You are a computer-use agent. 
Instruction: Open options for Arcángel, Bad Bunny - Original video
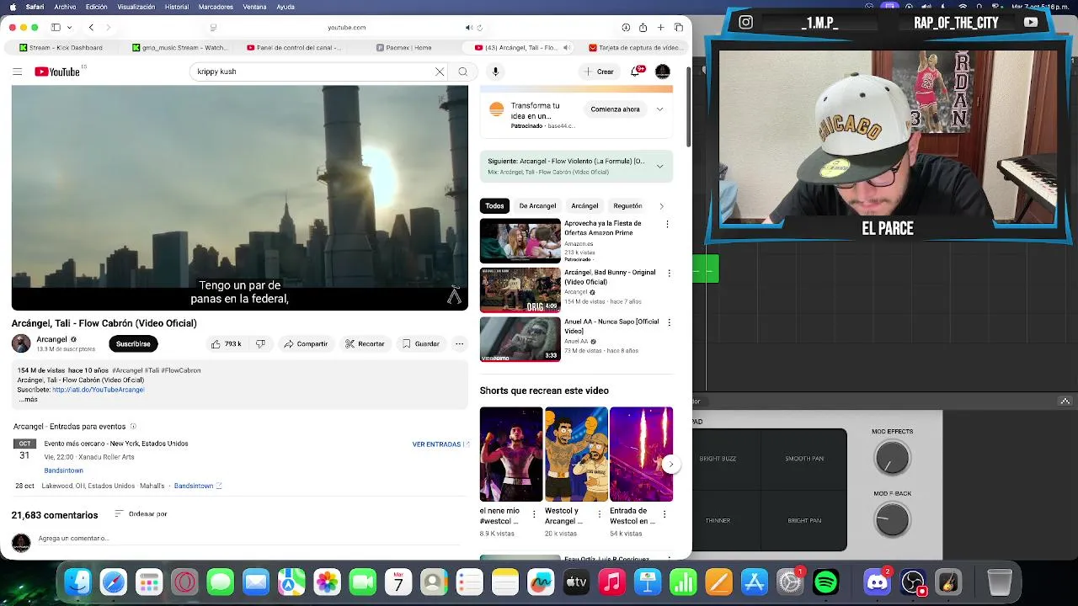pos(670,274)
